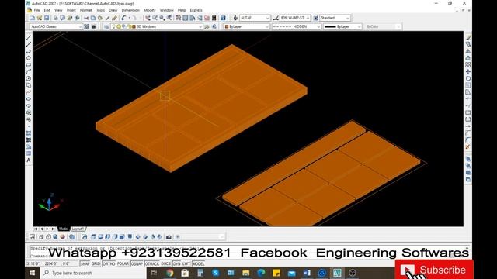
Task: Click the taskbar search box
Action: pos(93,273)
